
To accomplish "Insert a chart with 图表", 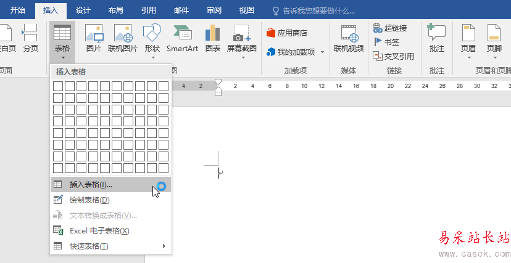I will [213, 38].
